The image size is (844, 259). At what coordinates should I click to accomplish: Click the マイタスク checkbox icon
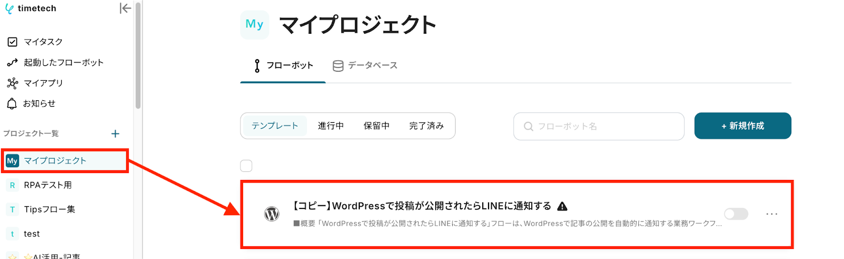[12, 42]
